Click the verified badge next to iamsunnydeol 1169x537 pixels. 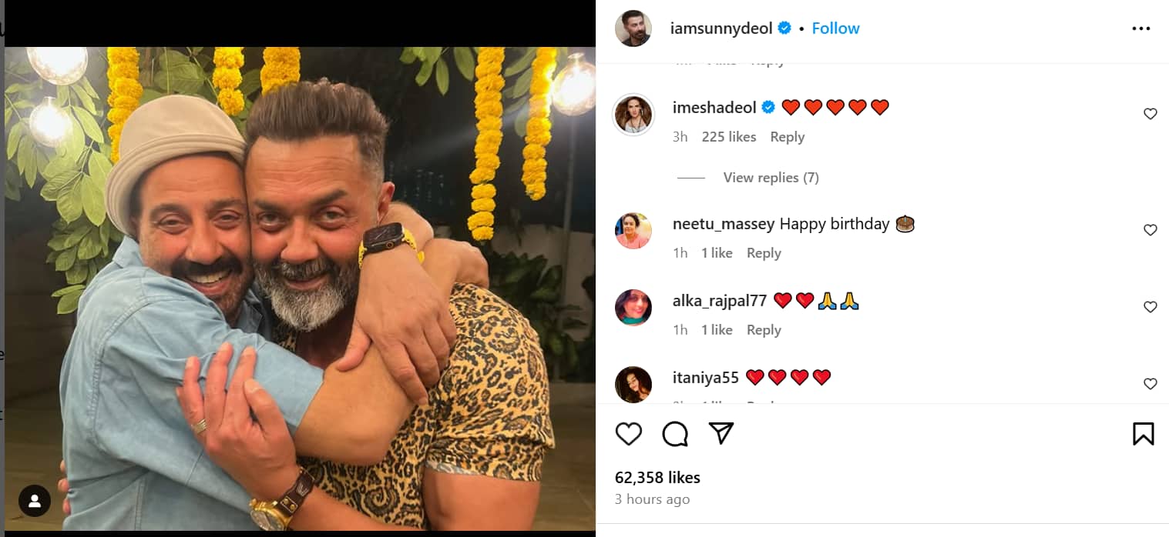point(785,27)
